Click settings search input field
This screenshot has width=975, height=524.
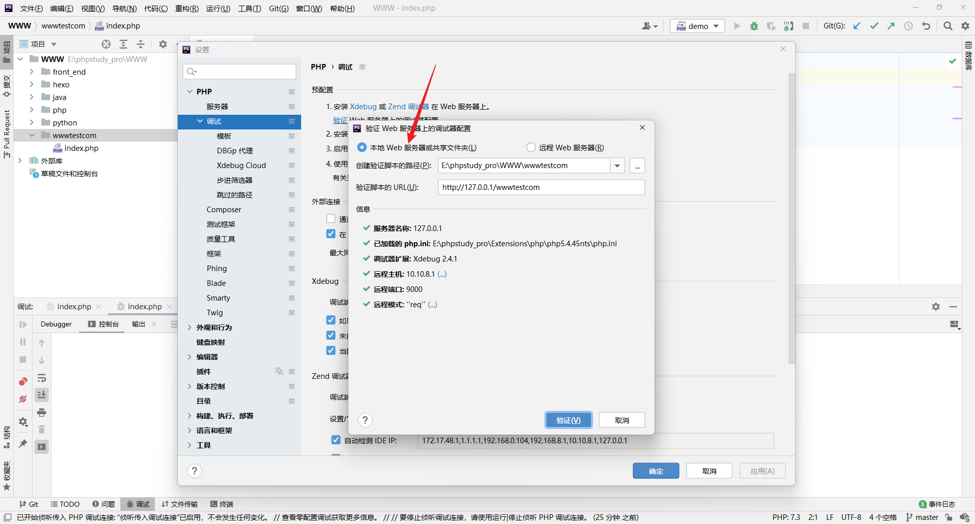coord(239,72)
